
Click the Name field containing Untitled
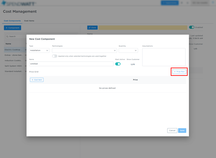pos(71,64)
